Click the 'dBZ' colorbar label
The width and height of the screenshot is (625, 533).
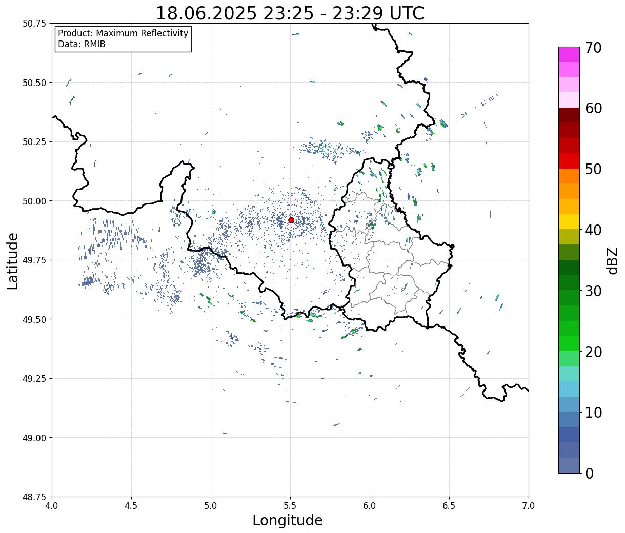click(x=612, y=260)
